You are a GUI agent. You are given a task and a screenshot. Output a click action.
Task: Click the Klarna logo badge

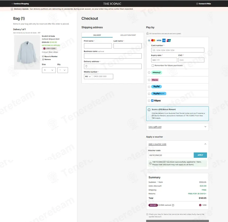[155, 80]
